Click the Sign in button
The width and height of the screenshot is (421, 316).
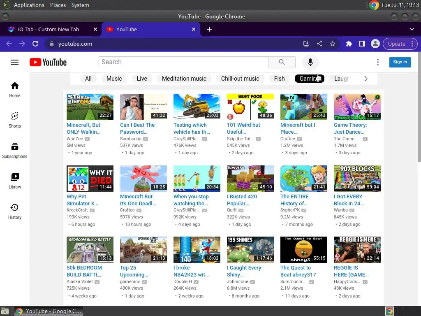[x=400, y=62]
